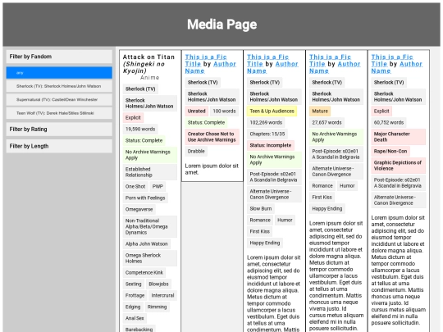This screenshot has width=443, height=332.
Task: Click the 'Alpha John Watson' tag
Action: point(147,243)
